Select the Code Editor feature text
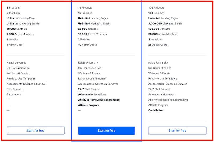 156,110
